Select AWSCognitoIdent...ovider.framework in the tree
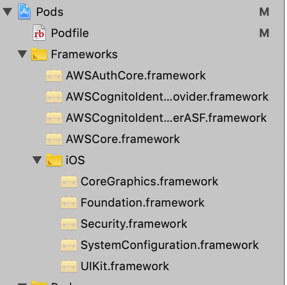 point(167,97)
